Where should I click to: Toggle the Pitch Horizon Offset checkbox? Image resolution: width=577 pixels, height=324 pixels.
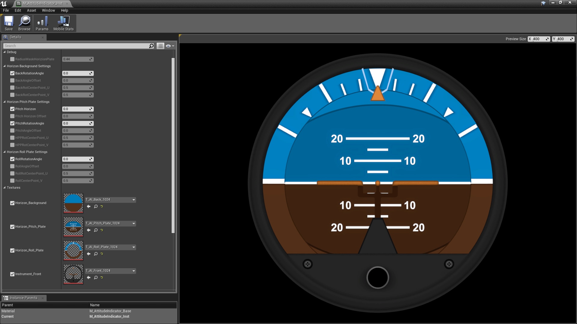12,116
